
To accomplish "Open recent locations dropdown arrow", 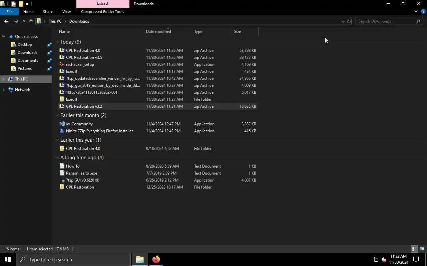I will point(24,21).
